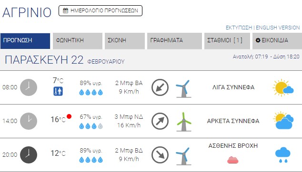The height and width of the screenshot is (172, 302).
Task: Click the sun with clouds icon at 14:00
Action: pos(283,120)
